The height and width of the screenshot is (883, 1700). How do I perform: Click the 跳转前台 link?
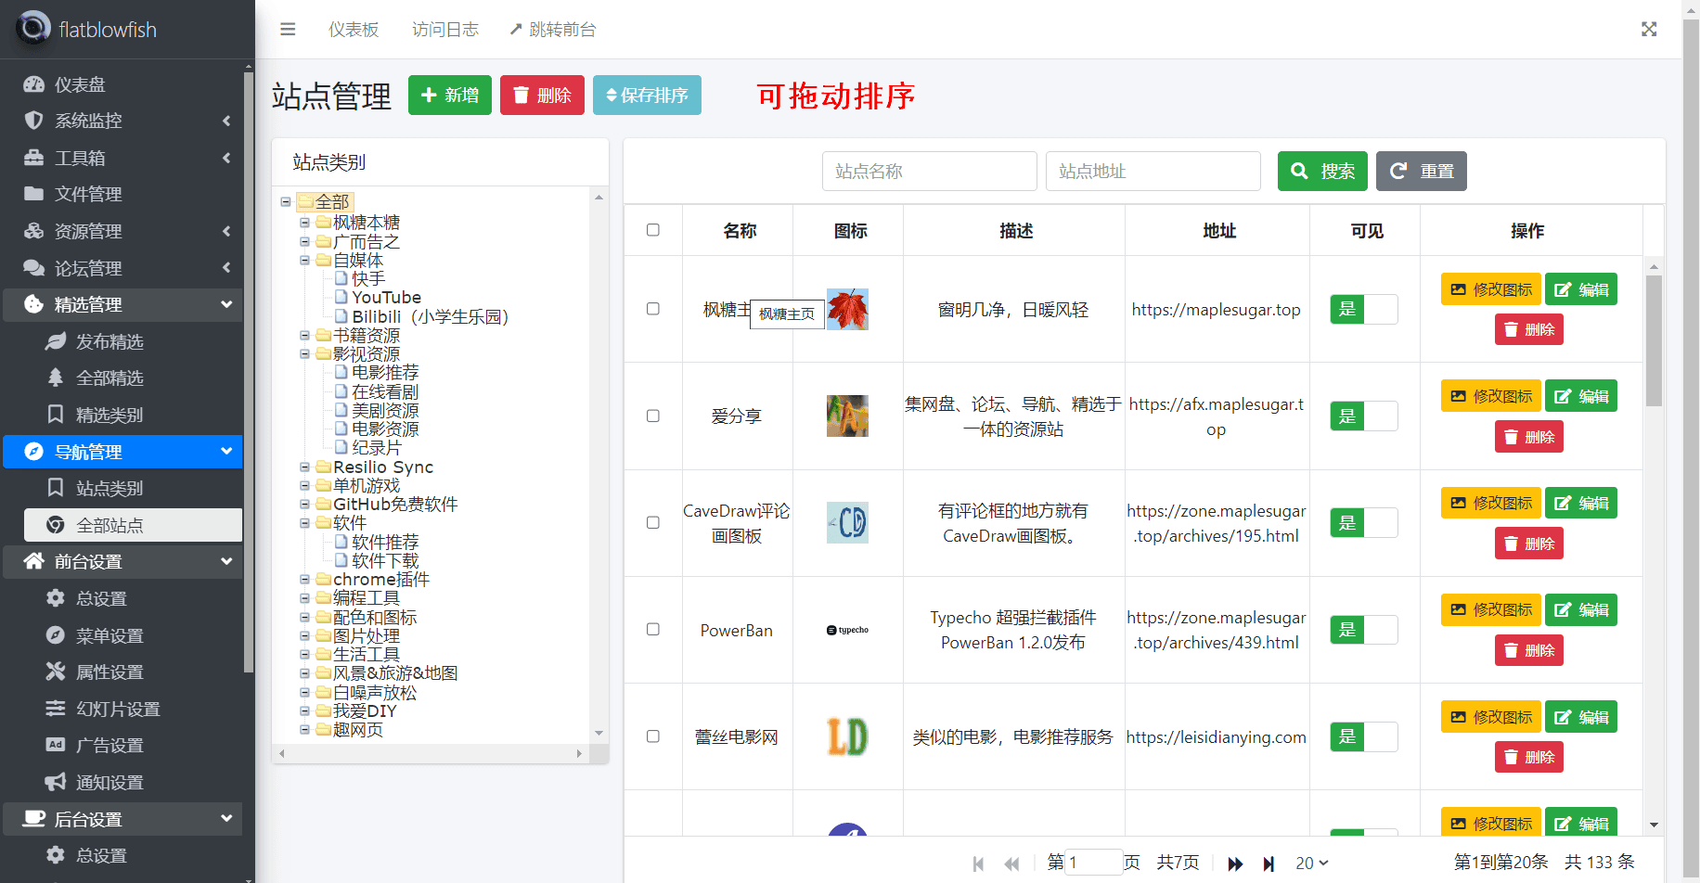click(x=553, y=30)
